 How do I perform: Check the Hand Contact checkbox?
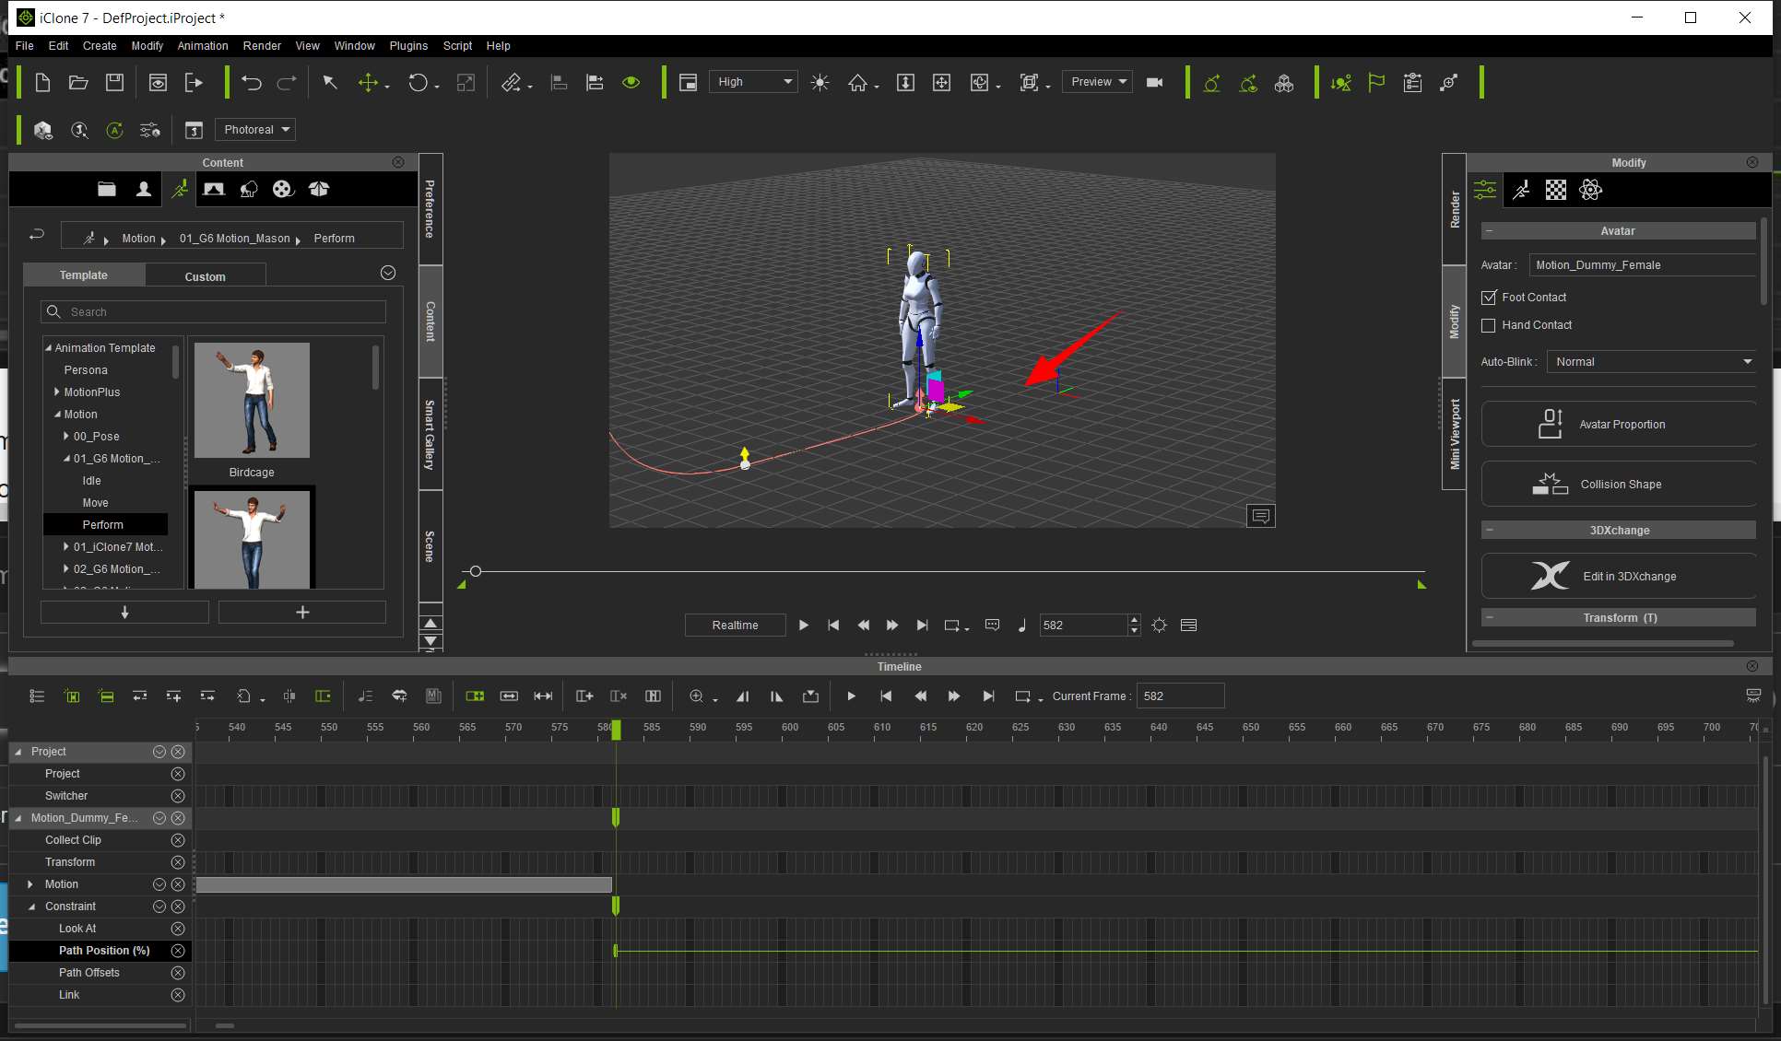click(1488, 325)
